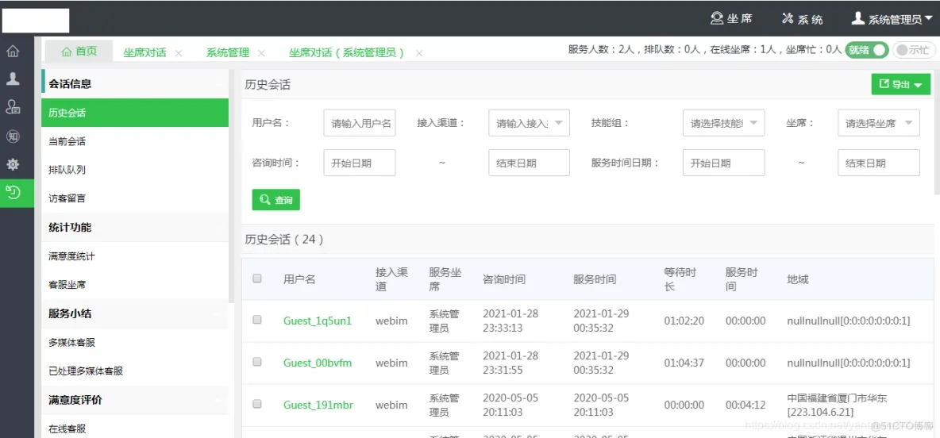Open the 导出 export dropdown button
This screenshot has height=438, width=940.
(900, 84)
